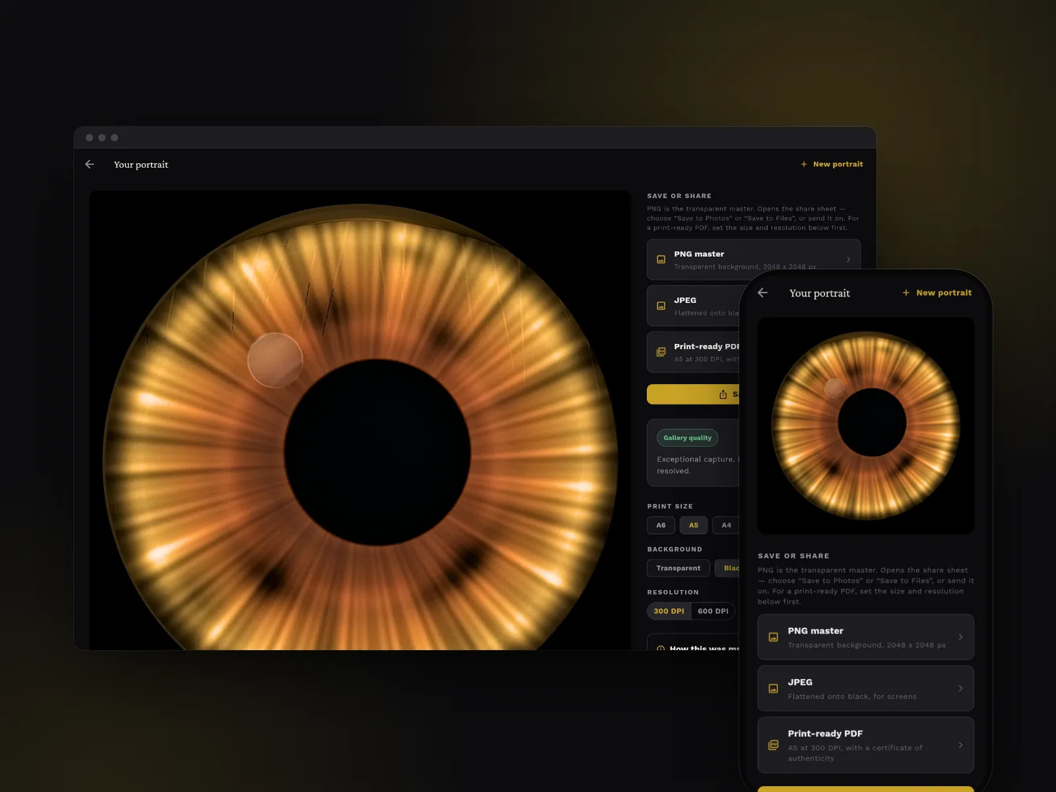Image resolution: width=1056 pixels, height=792 pixels.
Task: Click share icon on yellow desktop button
Action: (723, 395)
